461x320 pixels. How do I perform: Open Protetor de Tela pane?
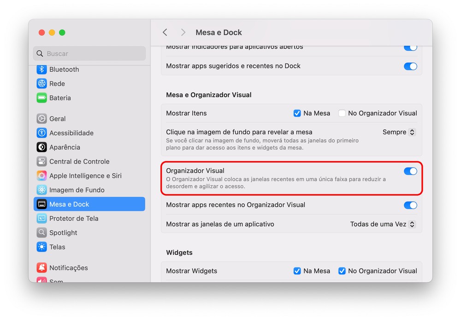(x=89, y=218)
